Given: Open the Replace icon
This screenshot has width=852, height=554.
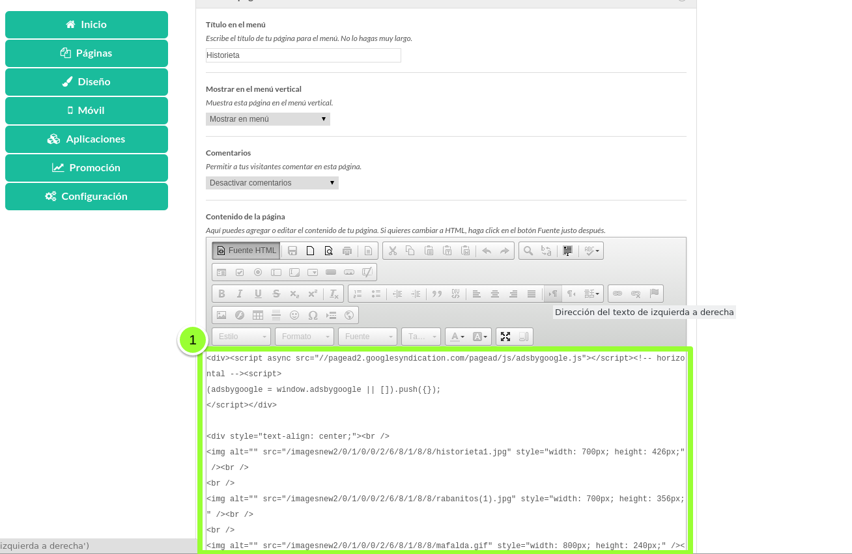Looking at the screenshot, I should pos(547,251).
